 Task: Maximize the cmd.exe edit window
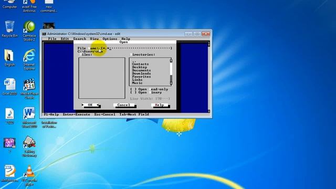coord(197,34)
